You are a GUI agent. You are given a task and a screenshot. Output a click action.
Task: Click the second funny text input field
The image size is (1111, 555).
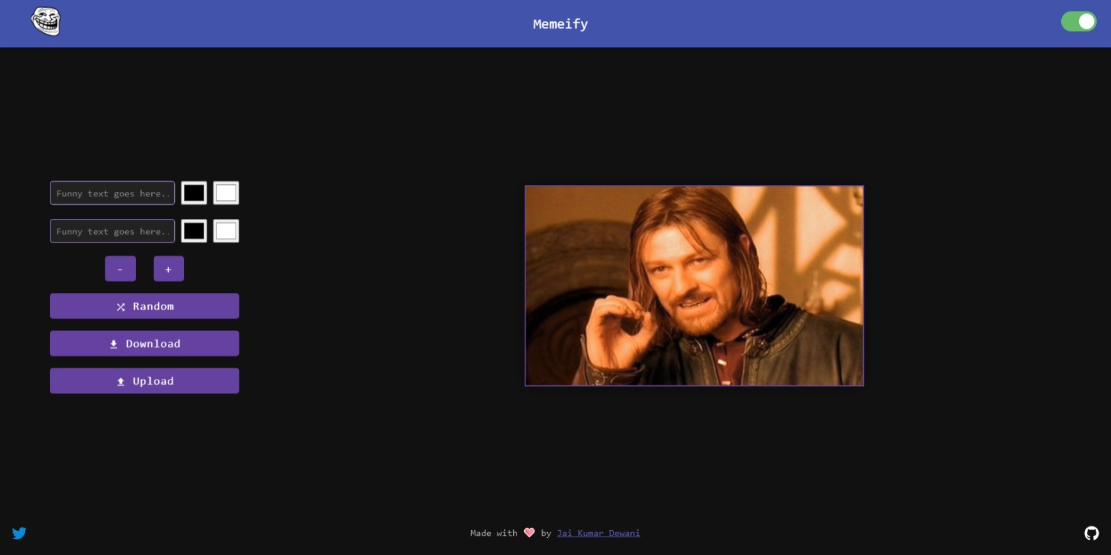point(112,231)
